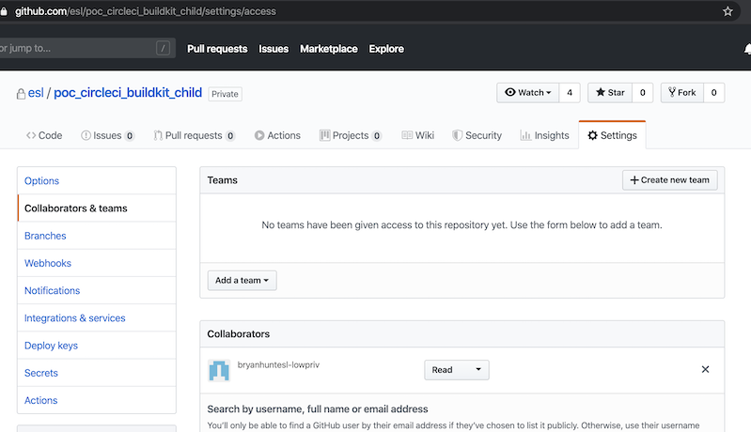Switch to the Projects tab
Image resolution: width=751 pixels, height=432 pixels.
click(351, 135)
